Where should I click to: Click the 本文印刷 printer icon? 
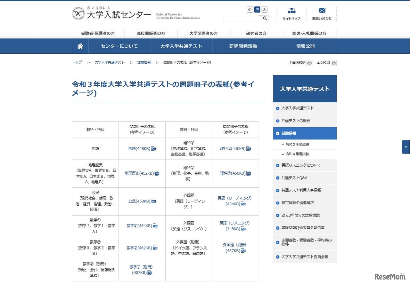click(x=333, y=63)
